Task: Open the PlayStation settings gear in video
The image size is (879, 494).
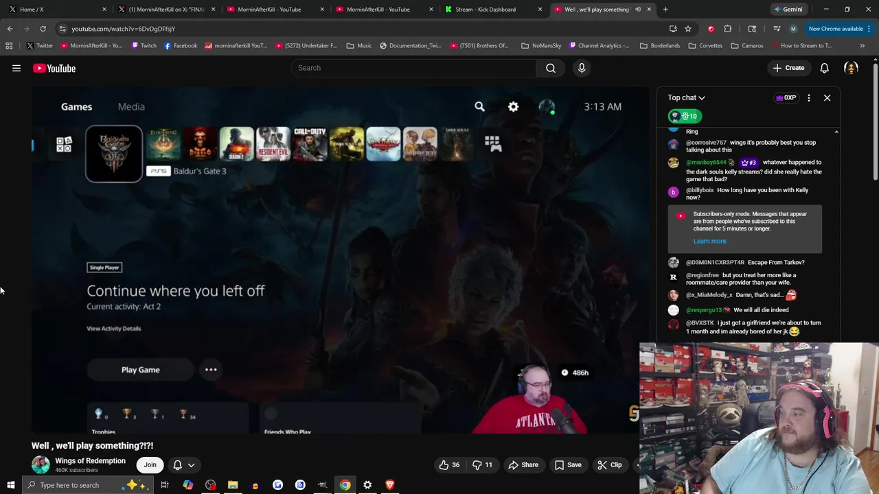Action: tap(513, 106)
